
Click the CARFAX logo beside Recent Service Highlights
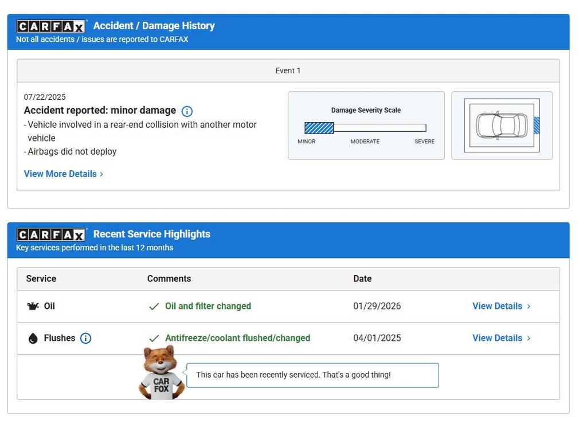pyautogui.click(x=51, y=234)
